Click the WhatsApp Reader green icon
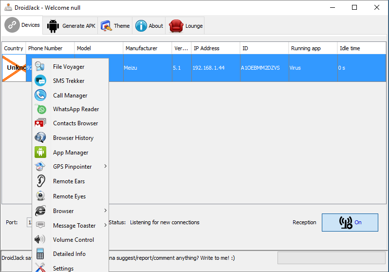The width and height of the screenshot is (389, 272). 41,109
